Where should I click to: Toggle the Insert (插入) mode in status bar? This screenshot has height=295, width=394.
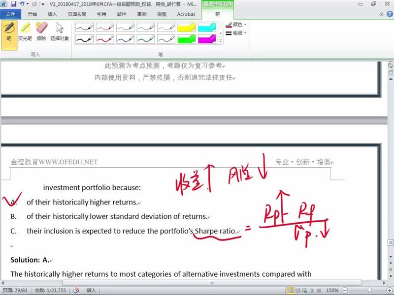pyautogui.click(x=92, y=291)
